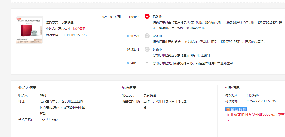285x137 pixels.
Task: Open the HUAWEI FreeBuds Pro 3 product thumbnail
Action: (x=30, y=30)
